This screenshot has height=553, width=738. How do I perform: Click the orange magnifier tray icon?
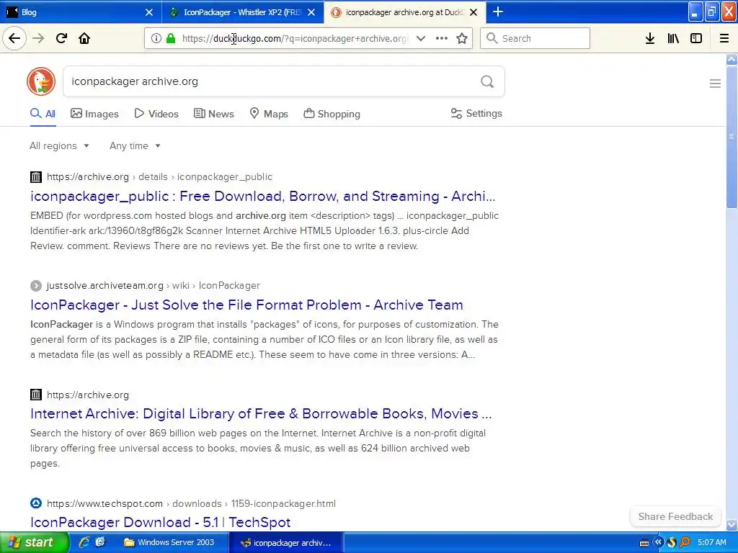click(685, 542)
